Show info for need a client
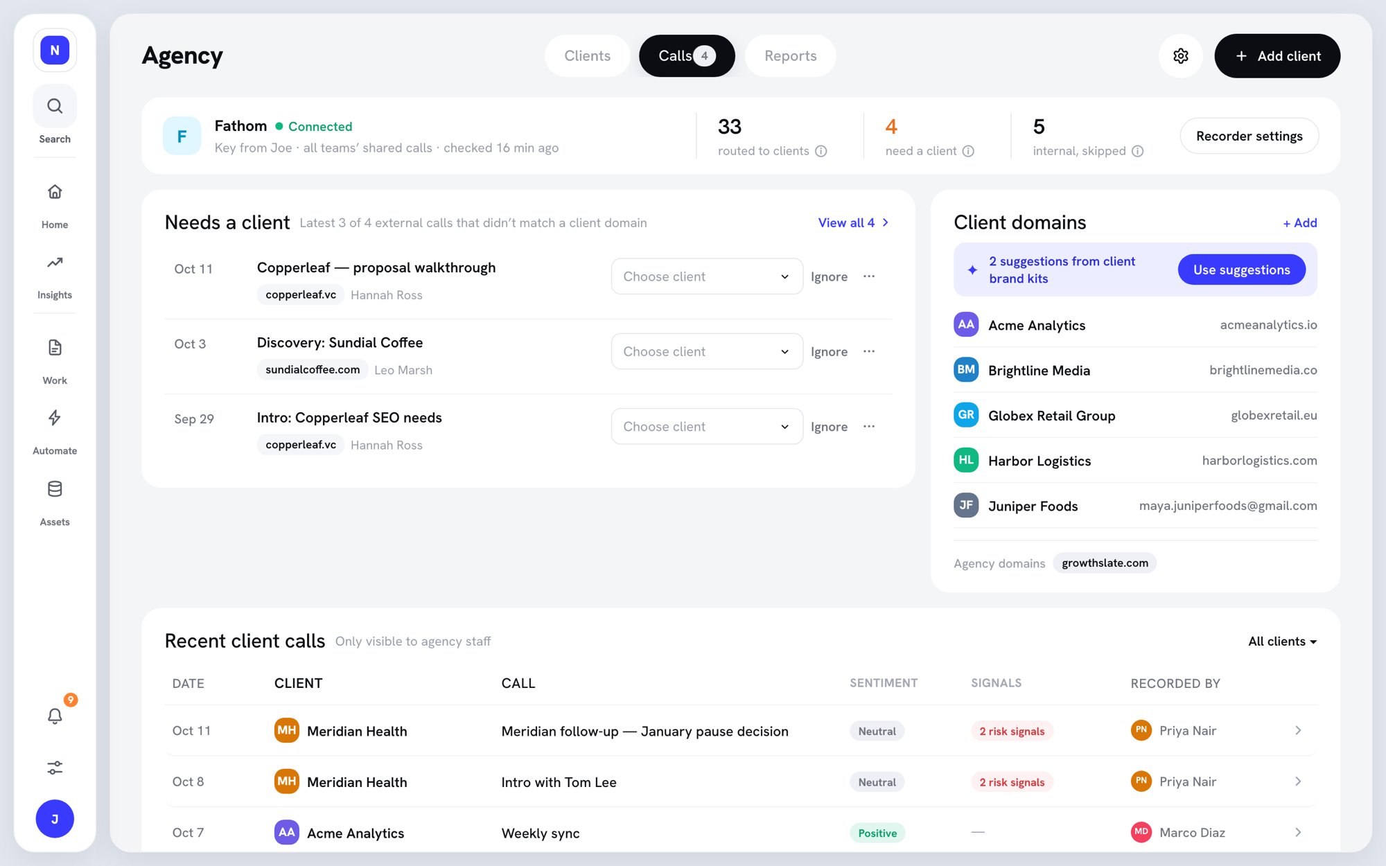 (x=969, y=151)
